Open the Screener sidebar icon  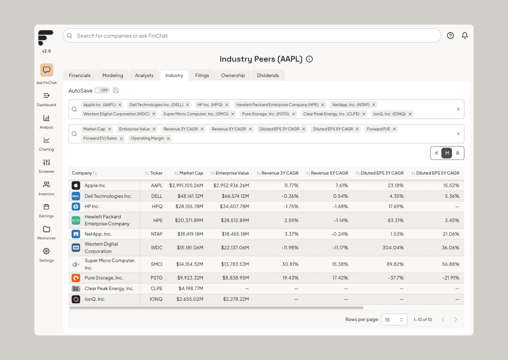click(x=47, y=162)
